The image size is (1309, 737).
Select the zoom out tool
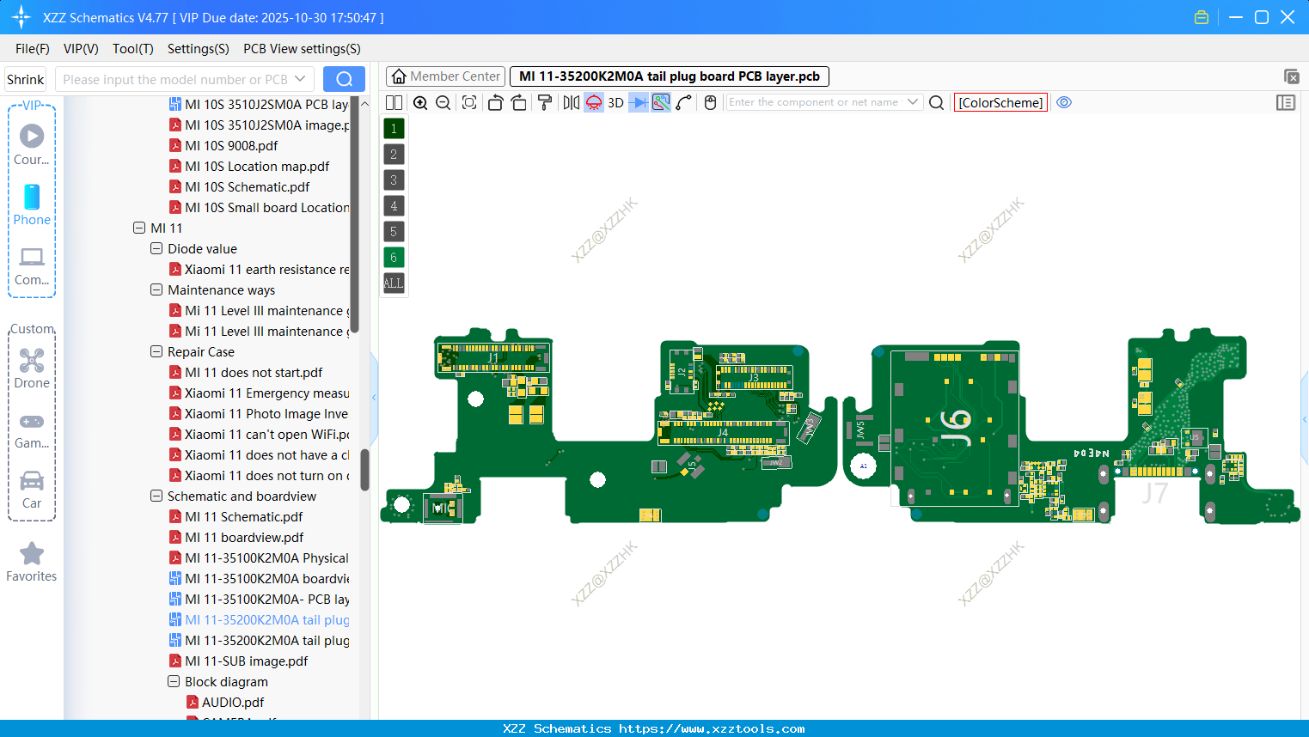pos(442,102)
